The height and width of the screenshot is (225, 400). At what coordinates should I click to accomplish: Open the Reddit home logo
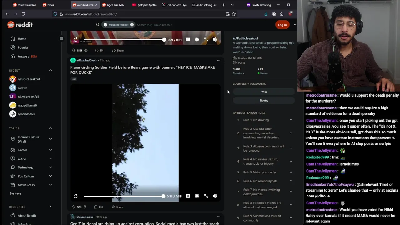pos(20,25)
